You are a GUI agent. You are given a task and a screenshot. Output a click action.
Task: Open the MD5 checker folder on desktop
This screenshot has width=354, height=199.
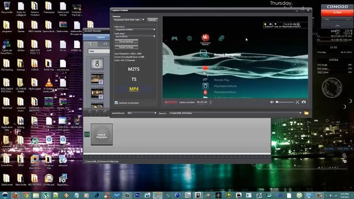point(34,27)
